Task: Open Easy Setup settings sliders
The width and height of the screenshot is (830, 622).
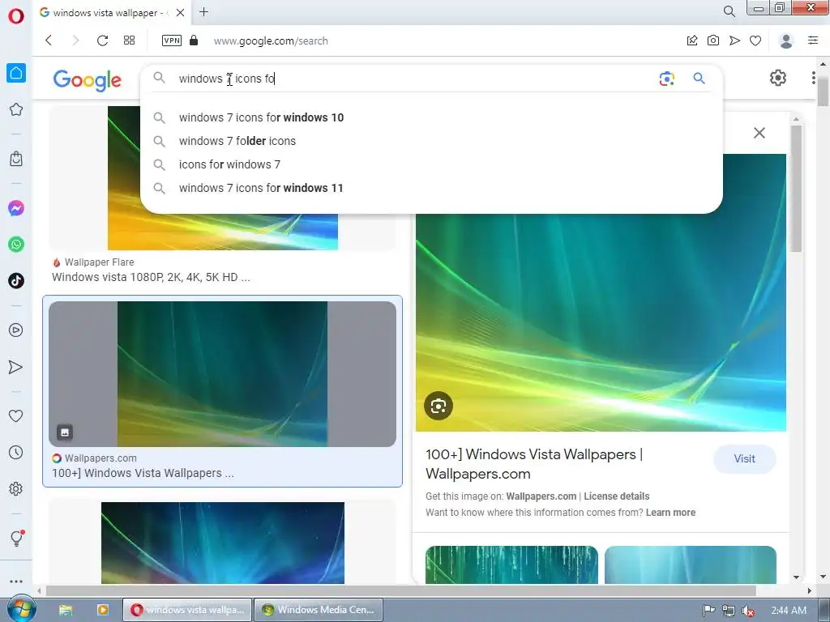Action: click(813, 40)
